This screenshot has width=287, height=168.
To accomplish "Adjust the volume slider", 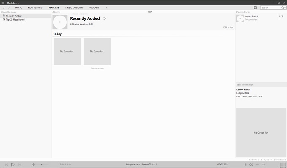I will point(42,165).
